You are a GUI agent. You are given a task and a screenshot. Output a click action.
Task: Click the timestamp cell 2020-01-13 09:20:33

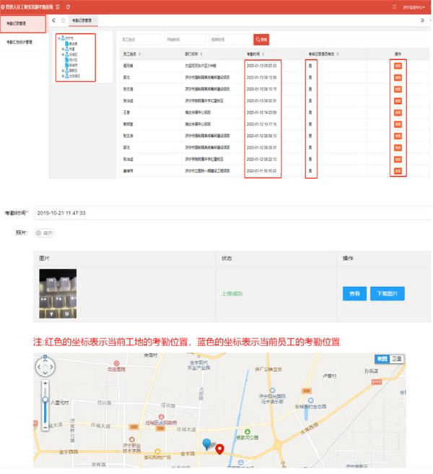tap(261, 66)
